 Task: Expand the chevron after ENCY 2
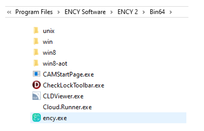[144, 12]
